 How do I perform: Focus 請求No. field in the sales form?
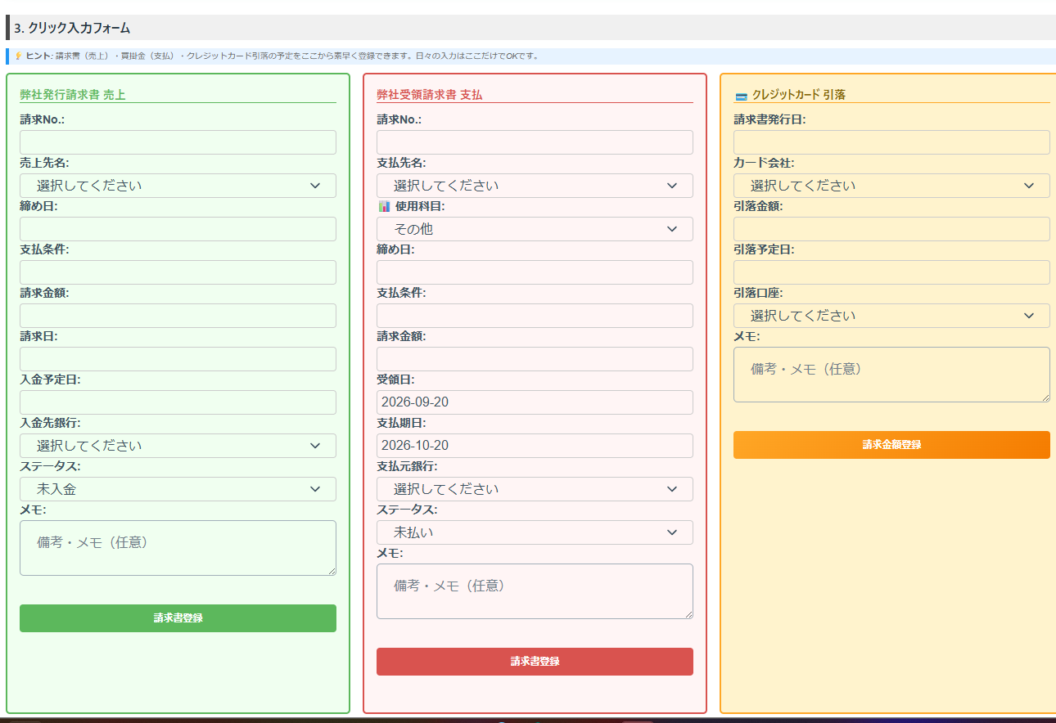click(178, 142)
